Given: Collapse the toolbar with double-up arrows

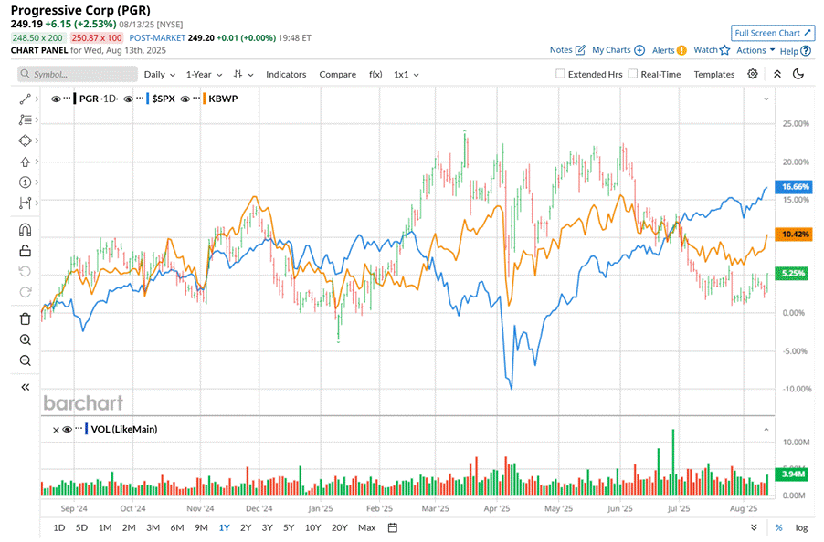Looking at the screenshot, I should pos(777,74).
